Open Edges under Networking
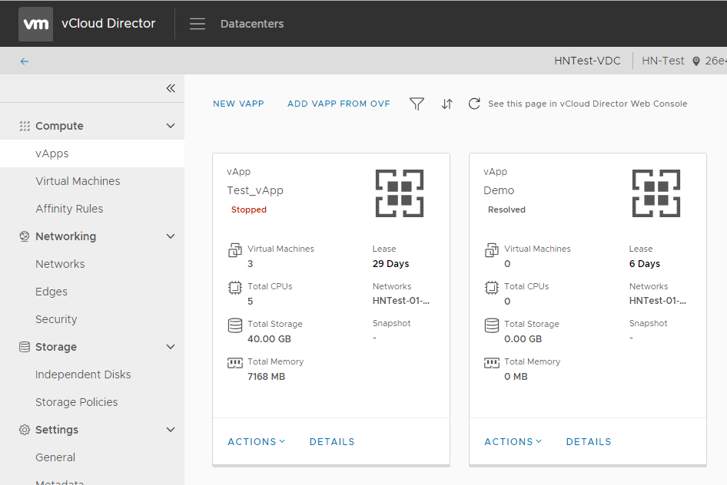 (51, 292)
